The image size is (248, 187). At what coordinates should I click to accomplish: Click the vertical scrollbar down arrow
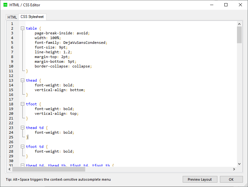coord(239,164)
